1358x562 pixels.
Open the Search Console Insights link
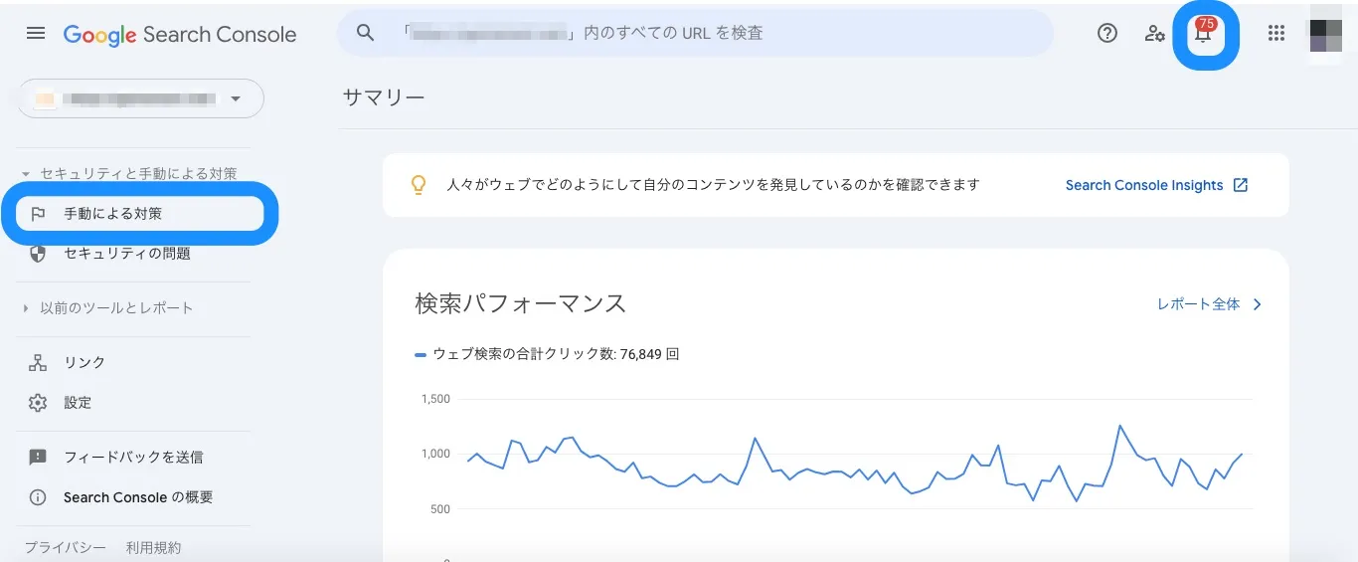[1144, 185]
